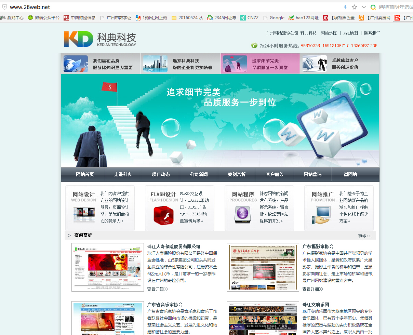413x335 pixels.
Task: Click the 网站推广 computer hand icon
Action: pyautogui.click(x=321, y=215)
